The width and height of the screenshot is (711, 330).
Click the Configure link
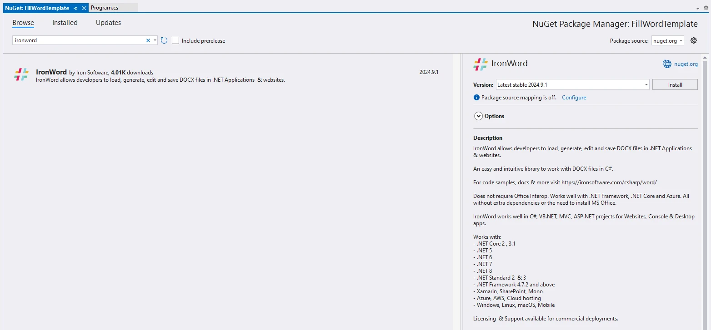point(574,98)
